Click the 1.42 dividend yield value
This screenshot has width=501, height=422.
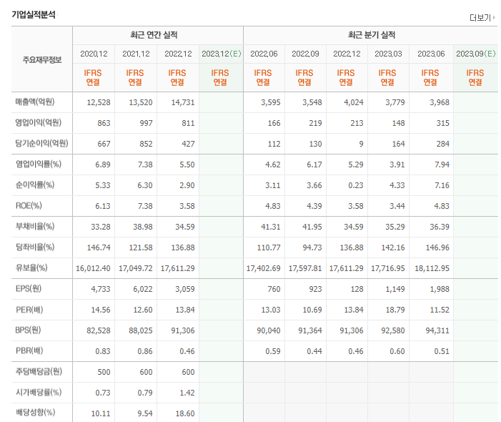[x=187, y=393]
